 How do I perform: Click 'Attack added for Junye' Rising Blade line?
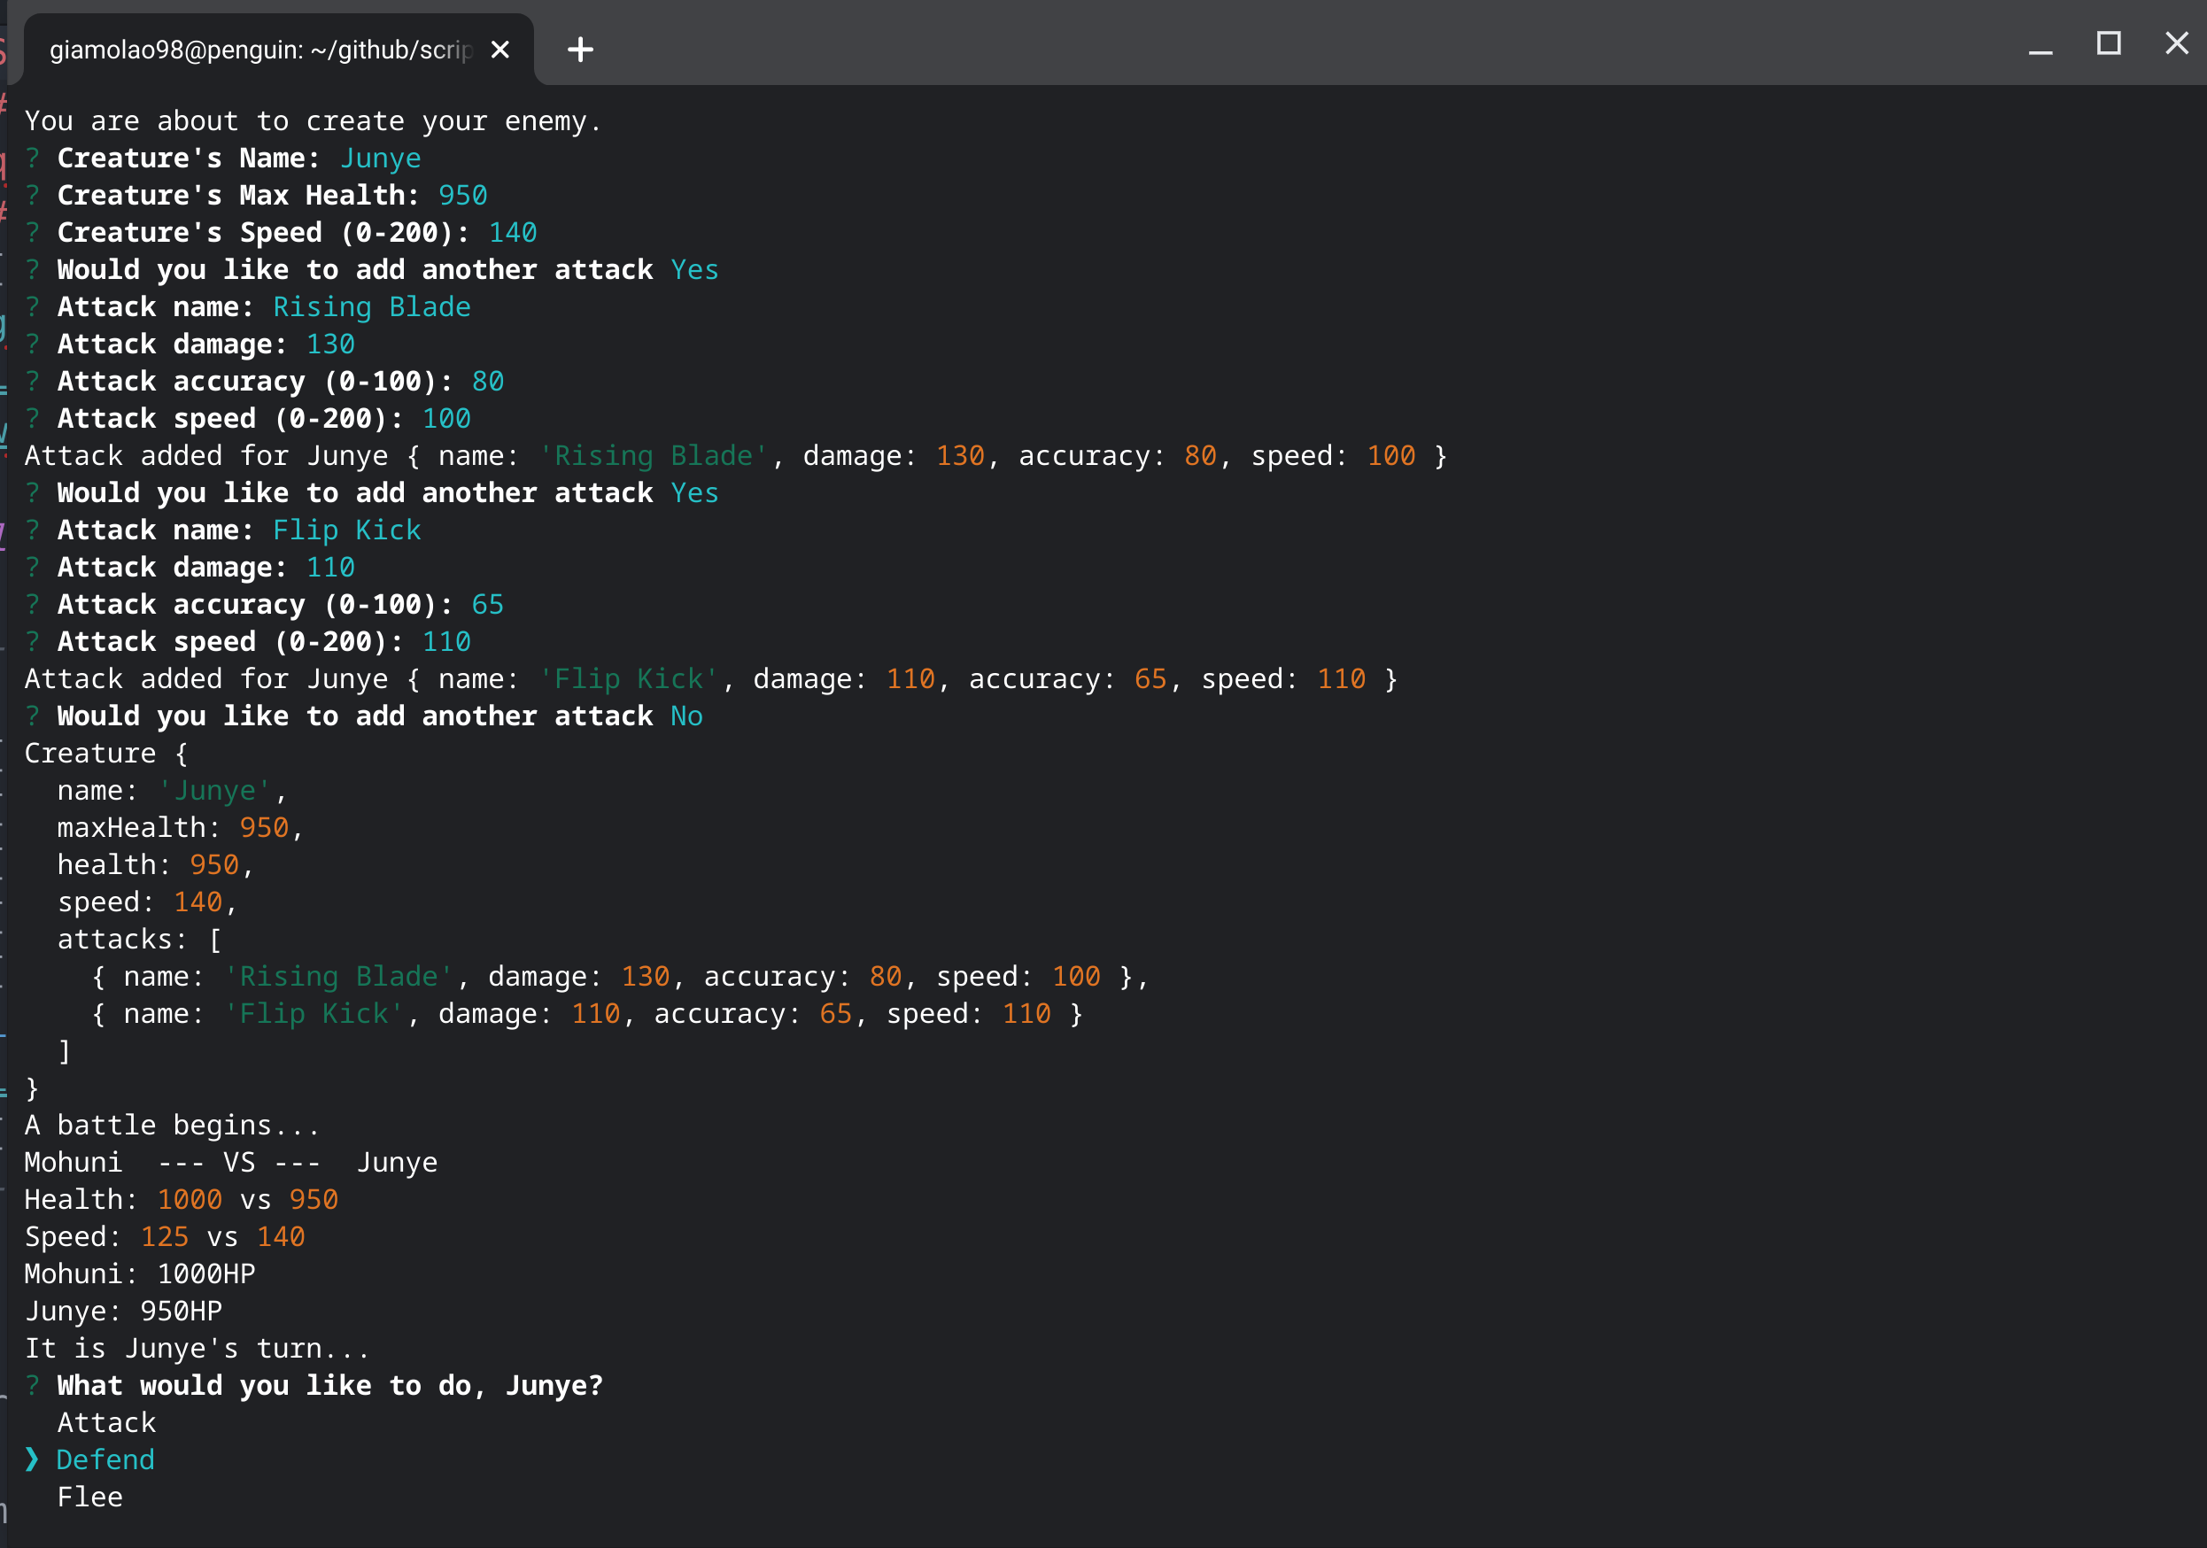[x=736, y=455]
